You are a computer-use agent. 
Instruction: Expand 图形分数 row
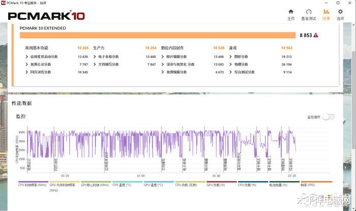(230, 56)
